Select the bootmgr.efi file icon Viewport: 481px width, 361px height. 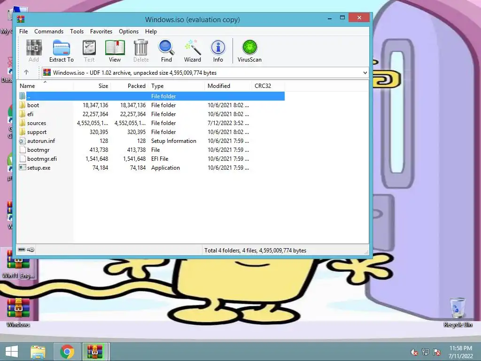(x=22, y=159)
